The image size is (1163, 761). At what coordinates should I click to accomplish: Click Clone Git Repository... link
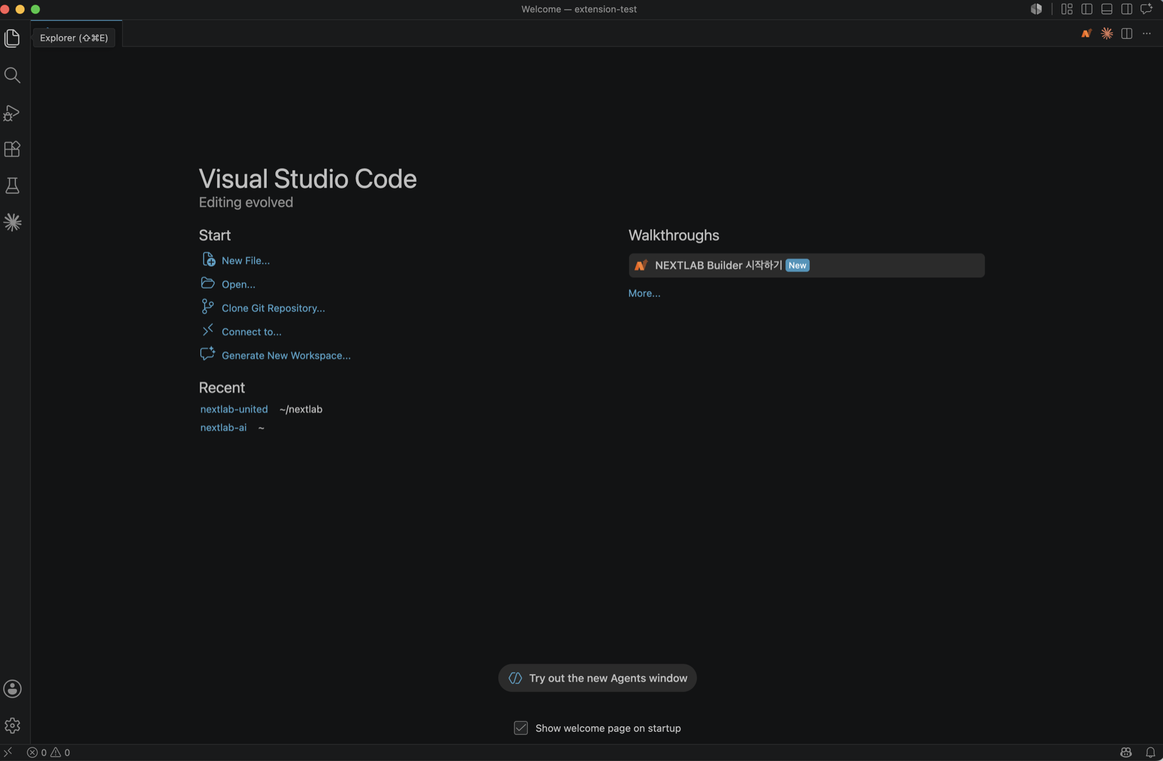(x=273, y=309)
